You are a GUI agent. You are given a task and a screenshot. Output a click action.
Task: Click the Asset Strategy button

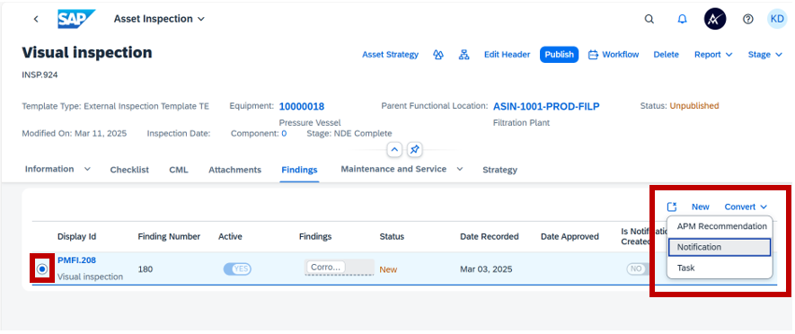(390, 55)
